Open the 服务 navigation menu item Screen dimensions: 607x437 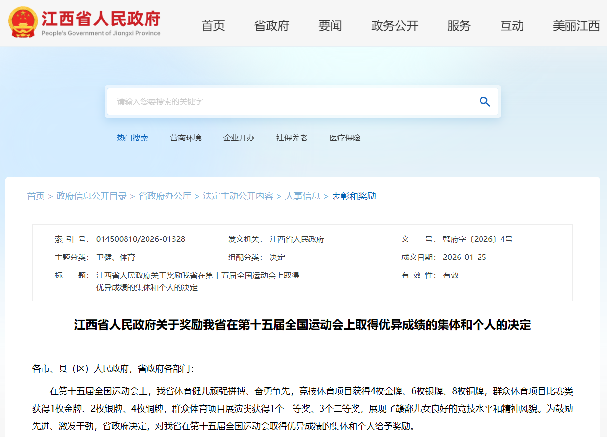point(459,26)
